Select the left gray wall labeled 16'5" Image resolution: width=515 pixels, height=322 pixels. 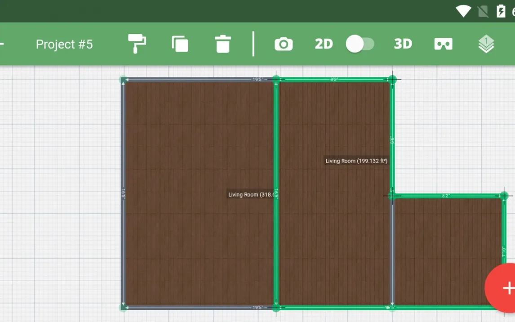[123, 193]
